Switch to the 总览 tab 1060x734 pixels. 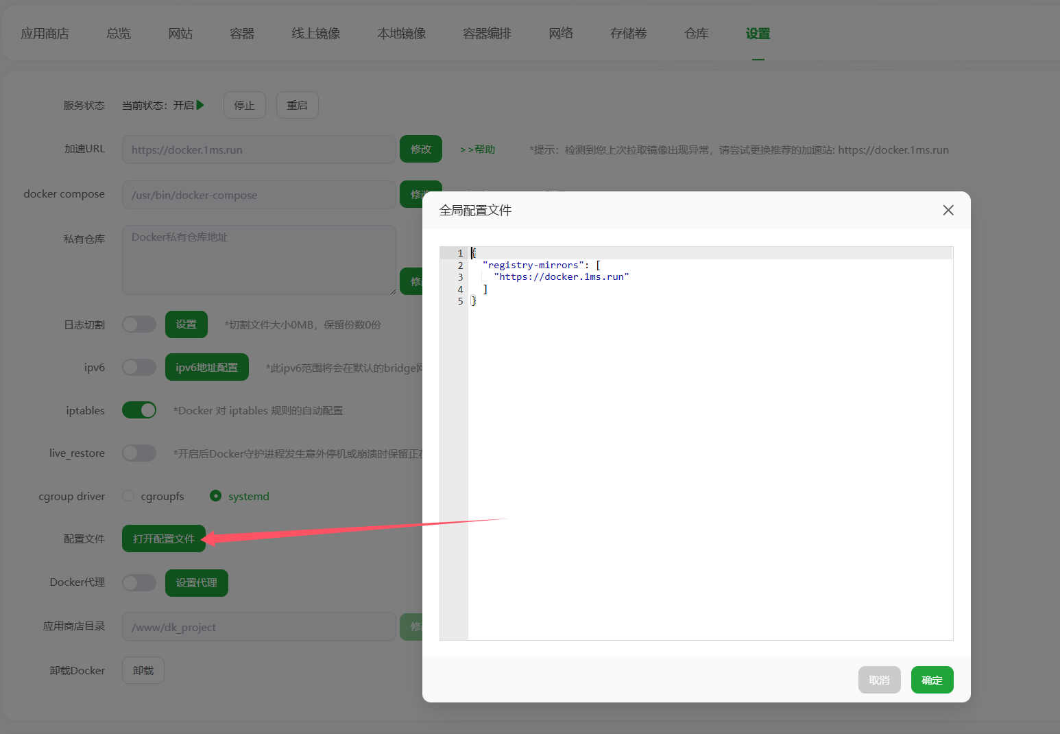119,34
